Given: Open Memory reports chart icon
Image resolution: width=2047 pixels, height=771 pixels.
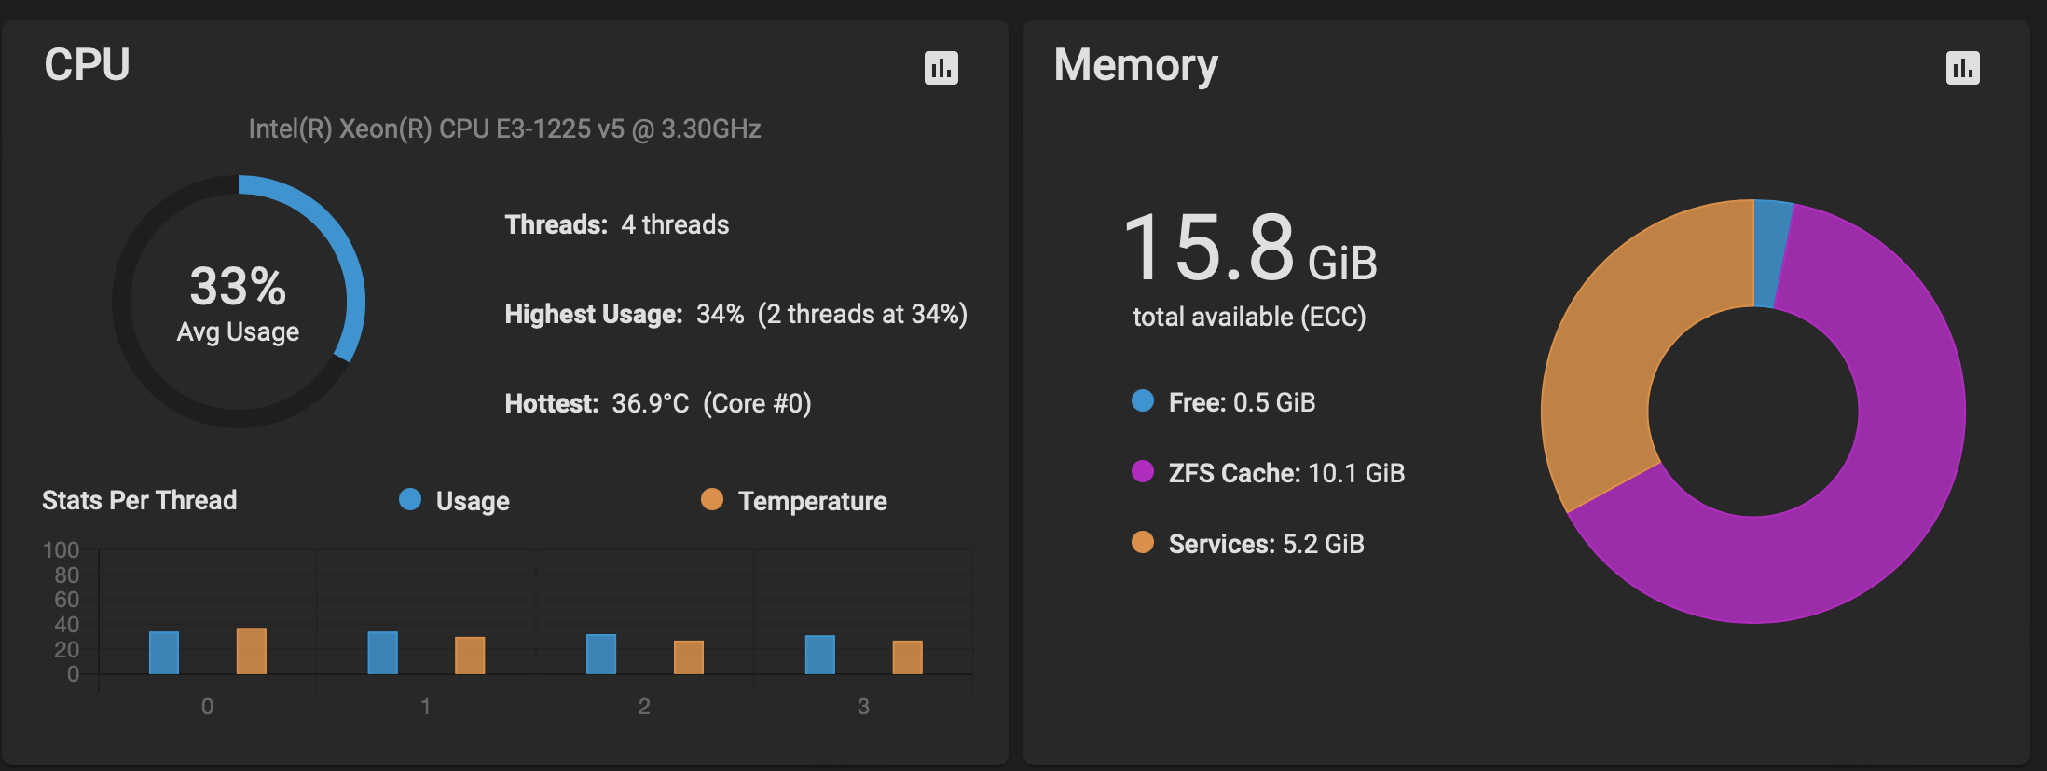Looking at the screenshot, I should (1962, 68).
